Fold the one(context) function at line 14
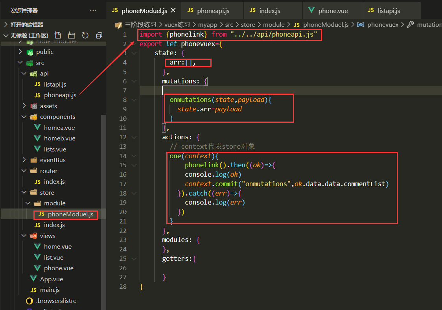Viewport: 442px width, 310px height. (x=134, y=156)
